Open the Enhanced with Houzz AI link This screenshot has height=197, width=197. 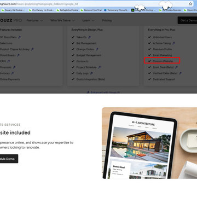click(x=103, y=92)
